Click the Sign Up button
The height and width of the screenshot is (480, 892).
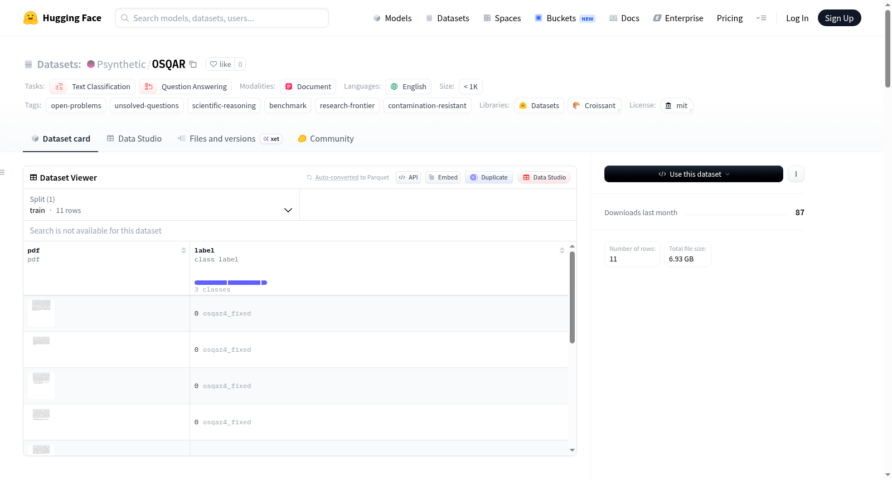click(x=839, y=18)
